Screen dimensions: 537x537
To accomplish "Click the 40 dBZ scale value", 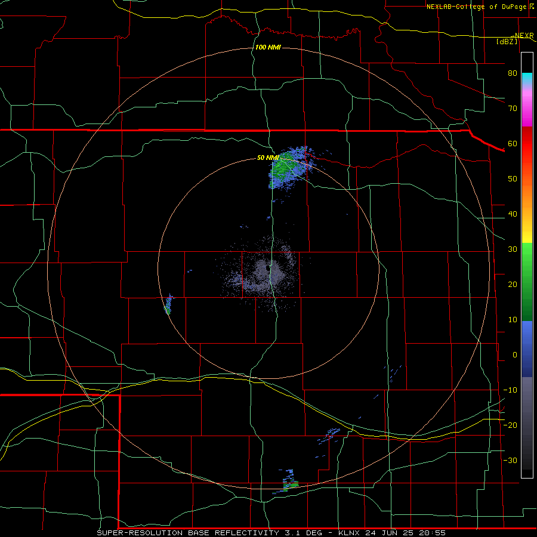I will [513, 214].
